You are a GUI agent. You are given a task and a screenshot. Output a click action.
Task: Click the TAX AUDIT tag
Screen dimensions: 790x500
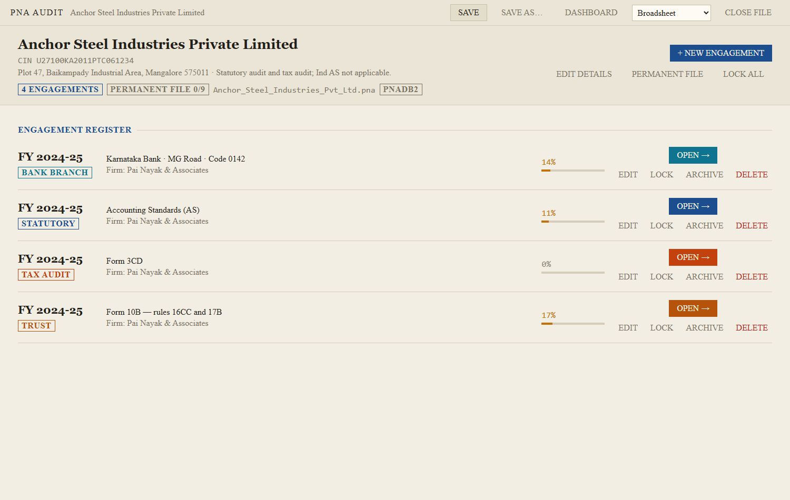pos(46,275)
